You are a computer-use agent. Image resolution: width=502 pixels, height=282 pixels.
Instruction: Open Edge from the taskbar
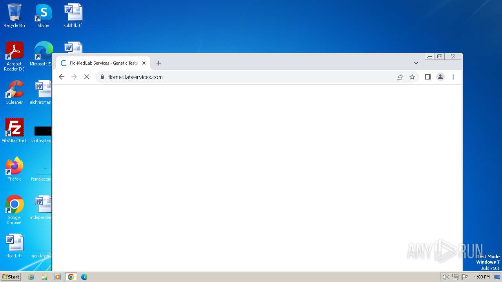coord(84,277)
